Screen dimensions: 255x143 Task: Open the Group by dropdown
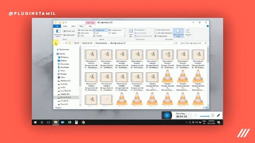140,30
